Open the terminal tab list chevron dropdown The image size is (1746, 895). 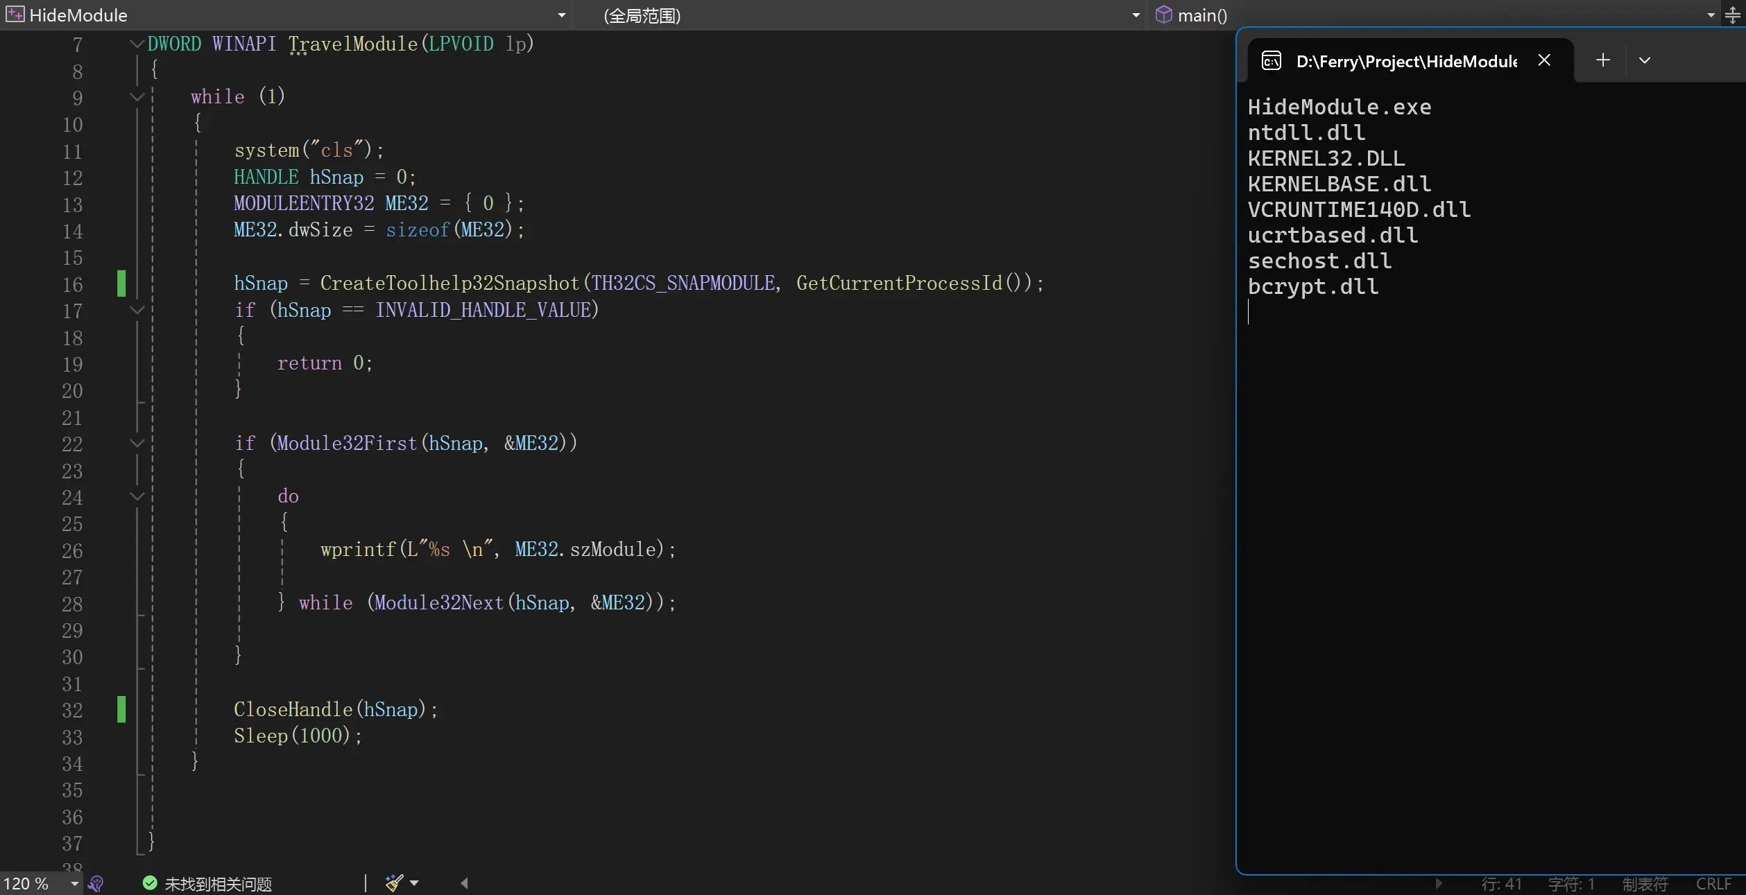tap(1644, 60)
